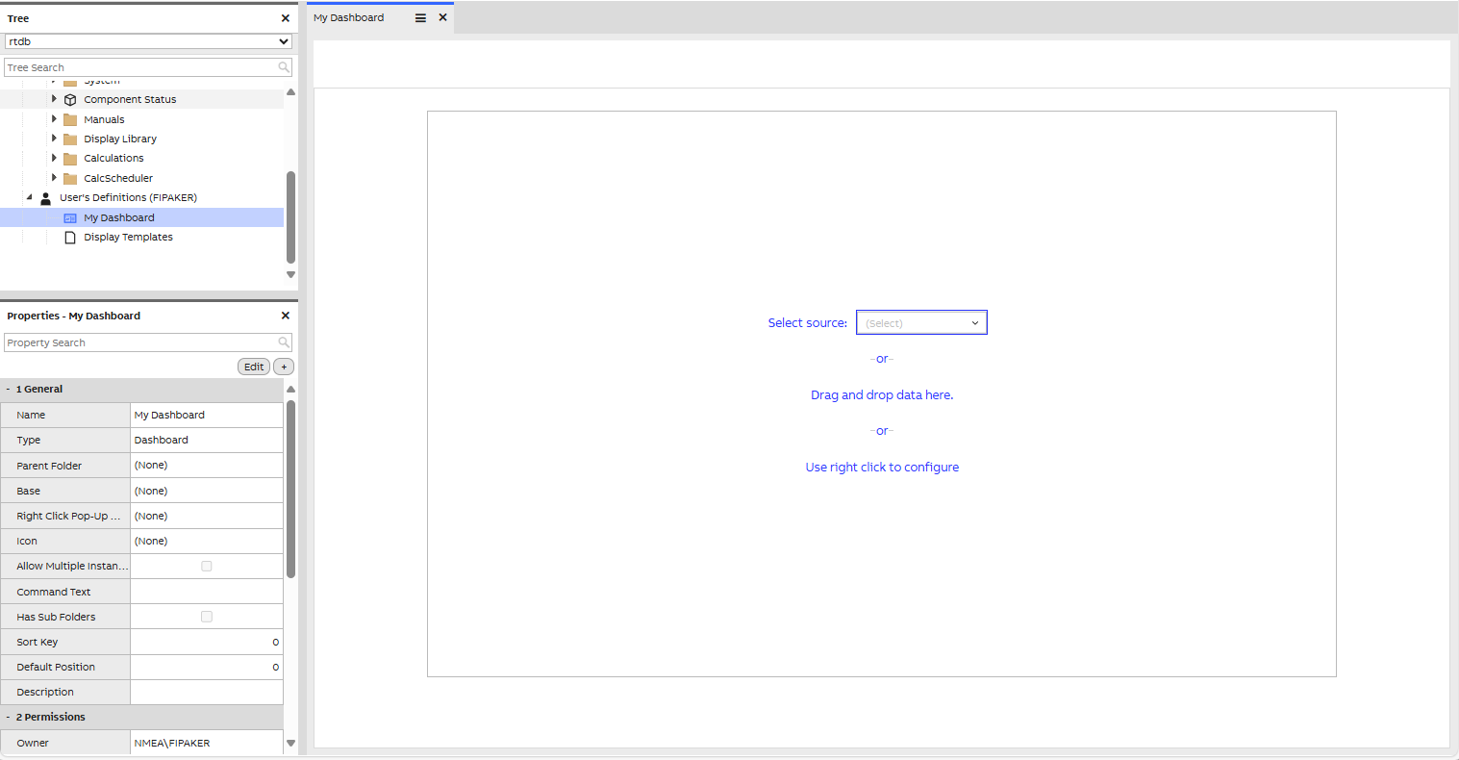Enable Allow Multiple Instances checkbox

(x=207, y=566)
